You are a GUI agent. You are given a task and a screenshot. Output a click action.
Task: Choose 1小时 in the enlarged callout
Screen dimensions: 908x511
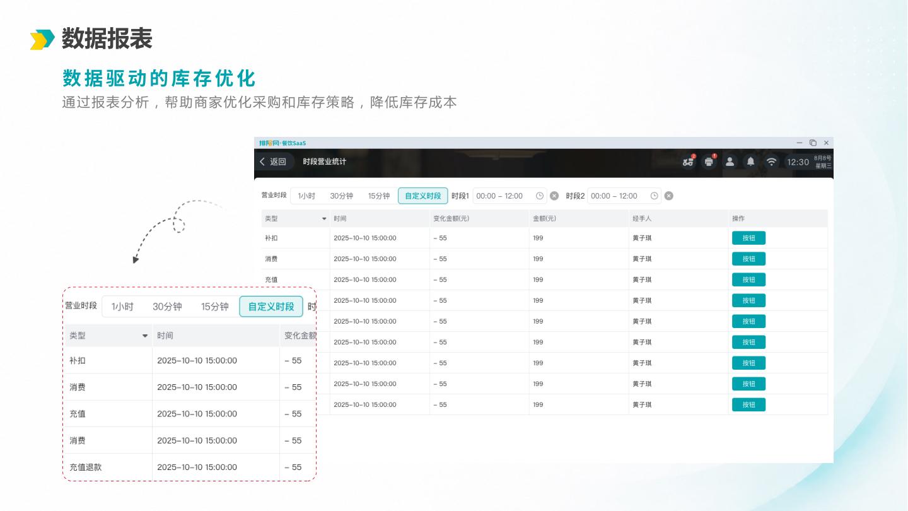[122, 307]
